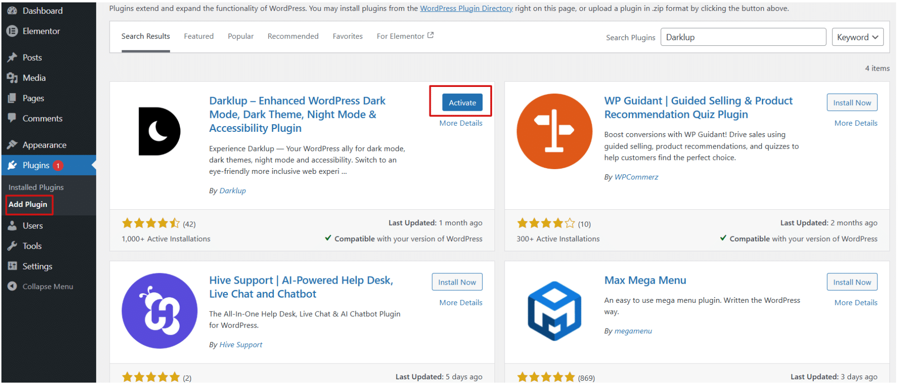Activate the Darklup plugin

click(x=462, y=102)
